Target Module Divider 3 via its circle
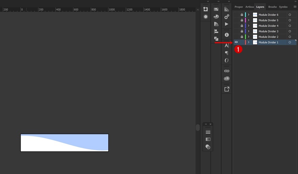This screenshot has width=298, height=174. point(290,31)
